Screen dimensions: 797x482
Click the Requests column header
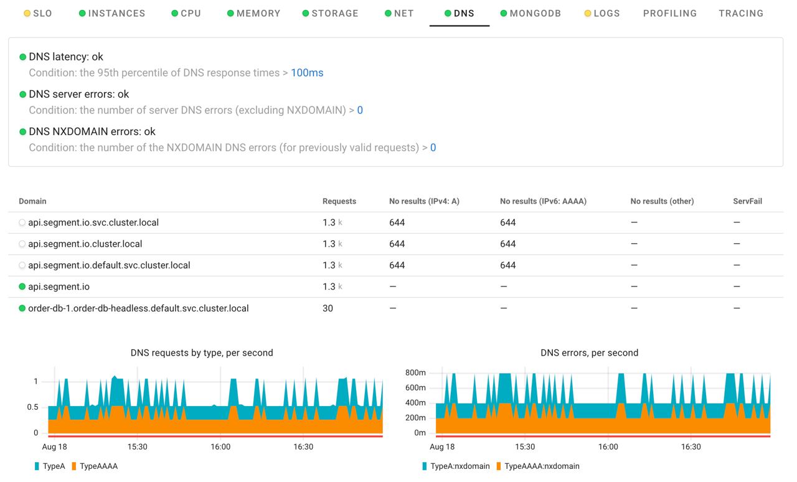pyautogui.click(x=339, y=201)
